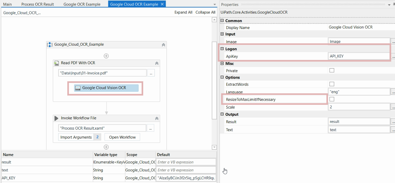Open the document tabs overflow dropdown

(215, 4)
